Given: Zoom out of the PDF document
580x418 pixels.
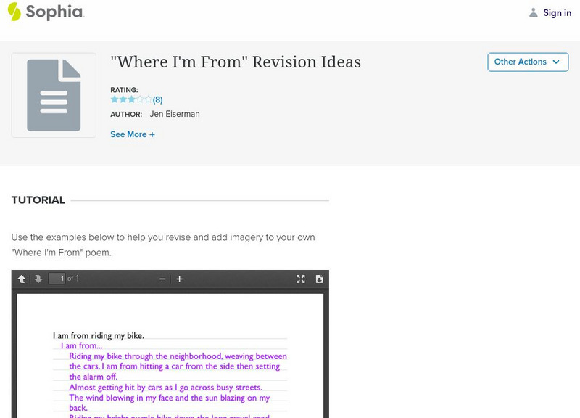Looking at the screenshot, I should point(163,277).
